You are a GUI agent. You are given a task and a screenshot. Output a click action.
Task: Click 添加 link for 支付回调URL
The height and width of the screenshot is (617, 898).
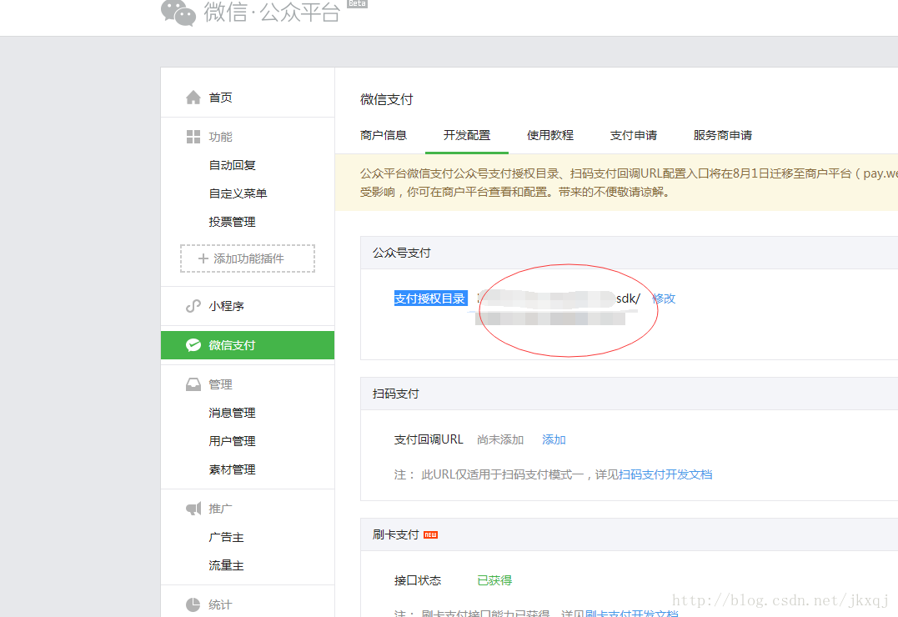(554, 439)
